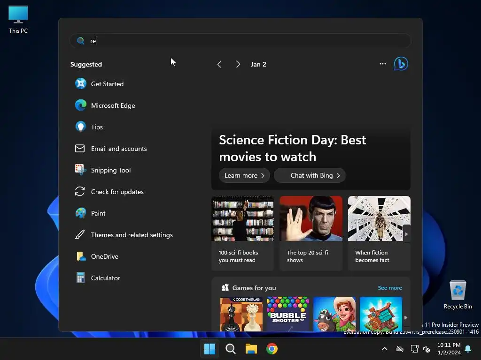Advance sci-fi cards with right arrow
Image resolution: width=481 pixels, height=360 pixels.
click(x=406, y=234)
